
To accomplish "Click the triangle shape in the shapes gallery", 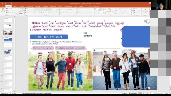I will tap(95, 11).
